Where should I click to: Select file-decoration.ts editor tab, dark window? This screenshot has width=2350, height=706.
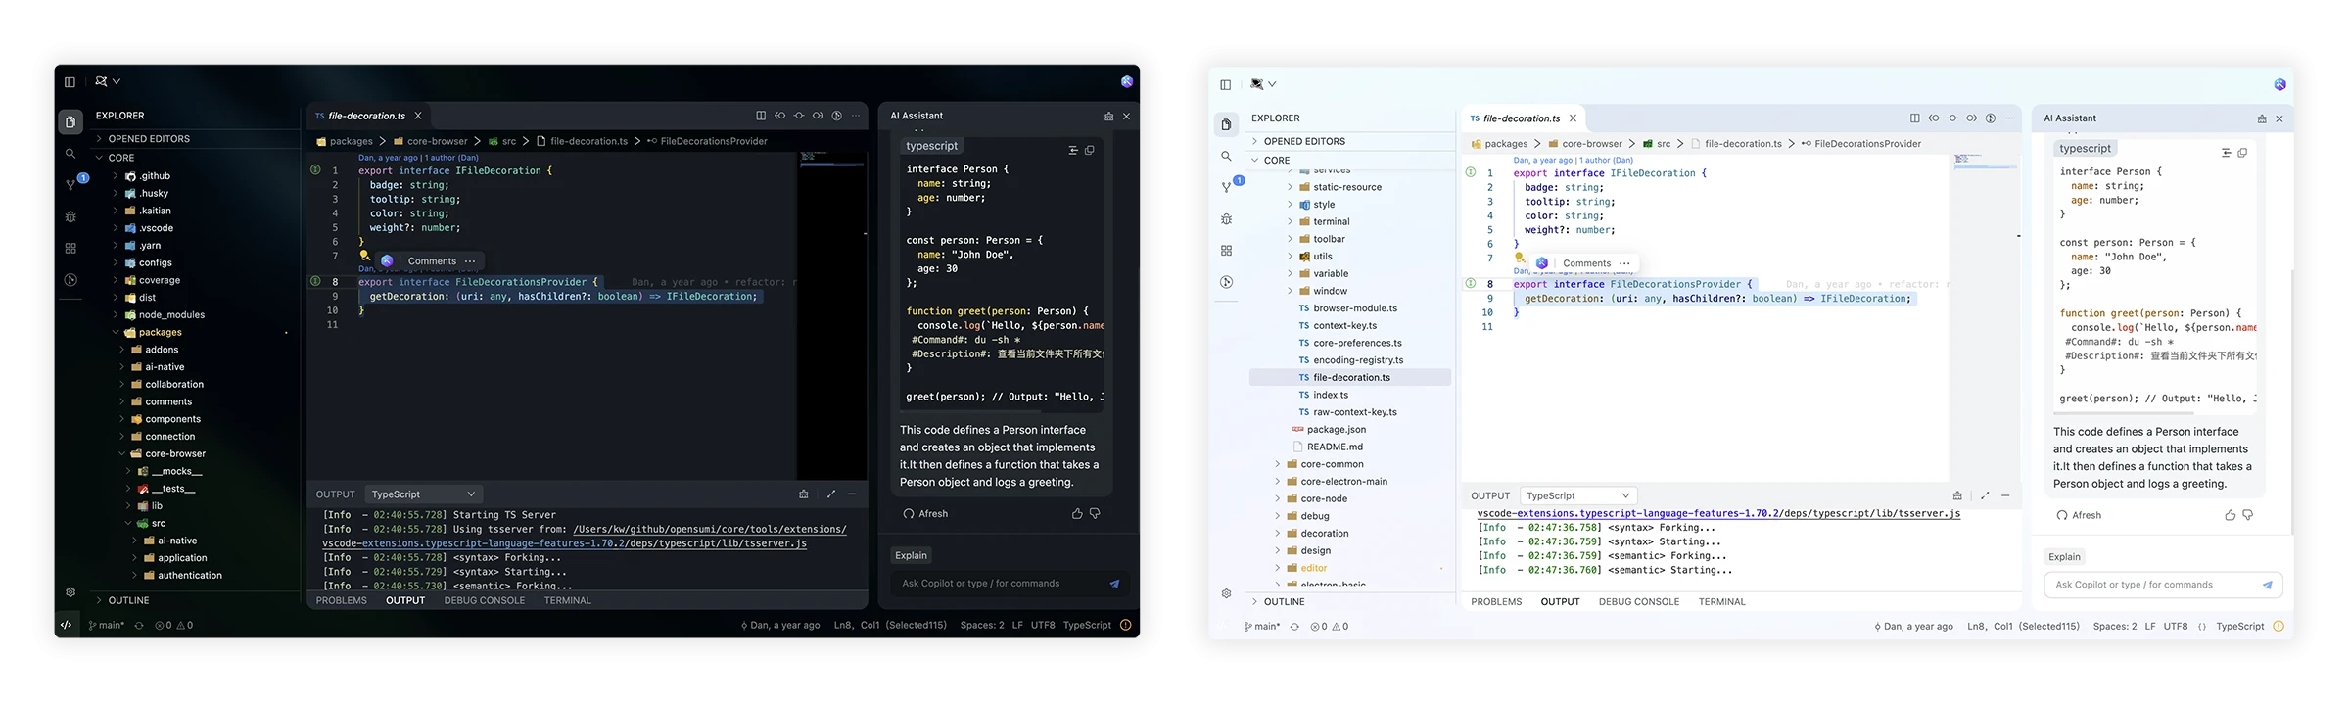pyautogui.click(x=368, y=116)
